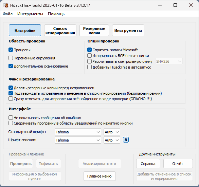Click the Пофиксить button
Screen dimensions: 199x187
[48, 164]
